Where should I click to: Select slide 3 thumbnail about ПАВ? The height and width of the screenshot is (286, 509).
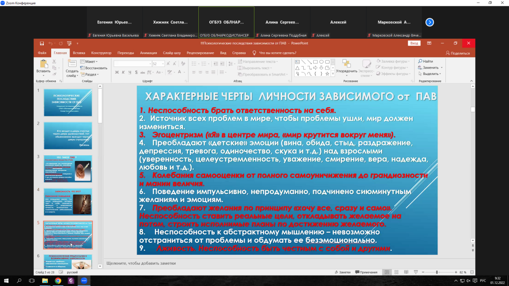[x=68, y=169]
